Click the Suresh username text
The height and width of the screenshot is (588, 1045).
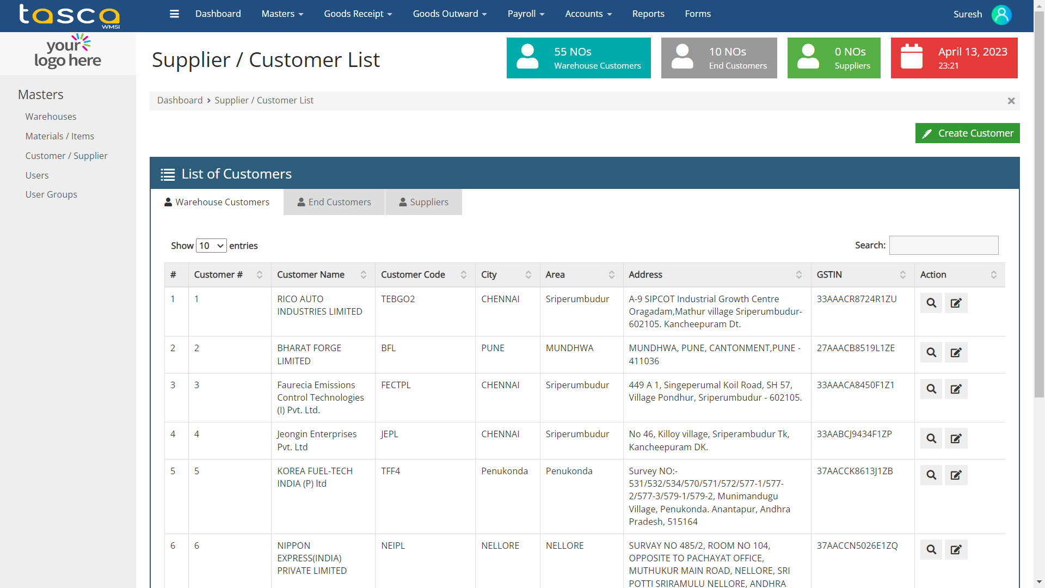click(x=968, y=14)
